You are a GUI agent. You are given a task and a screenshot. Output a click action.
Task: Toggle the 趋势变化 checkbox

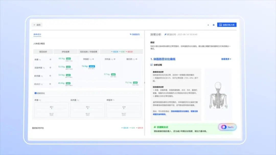tap(36, 93)
